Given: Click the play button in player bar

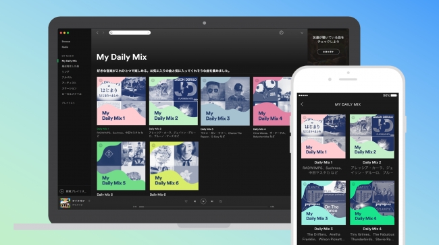Looking at the screenshot, I should click(x=203, y=201).
